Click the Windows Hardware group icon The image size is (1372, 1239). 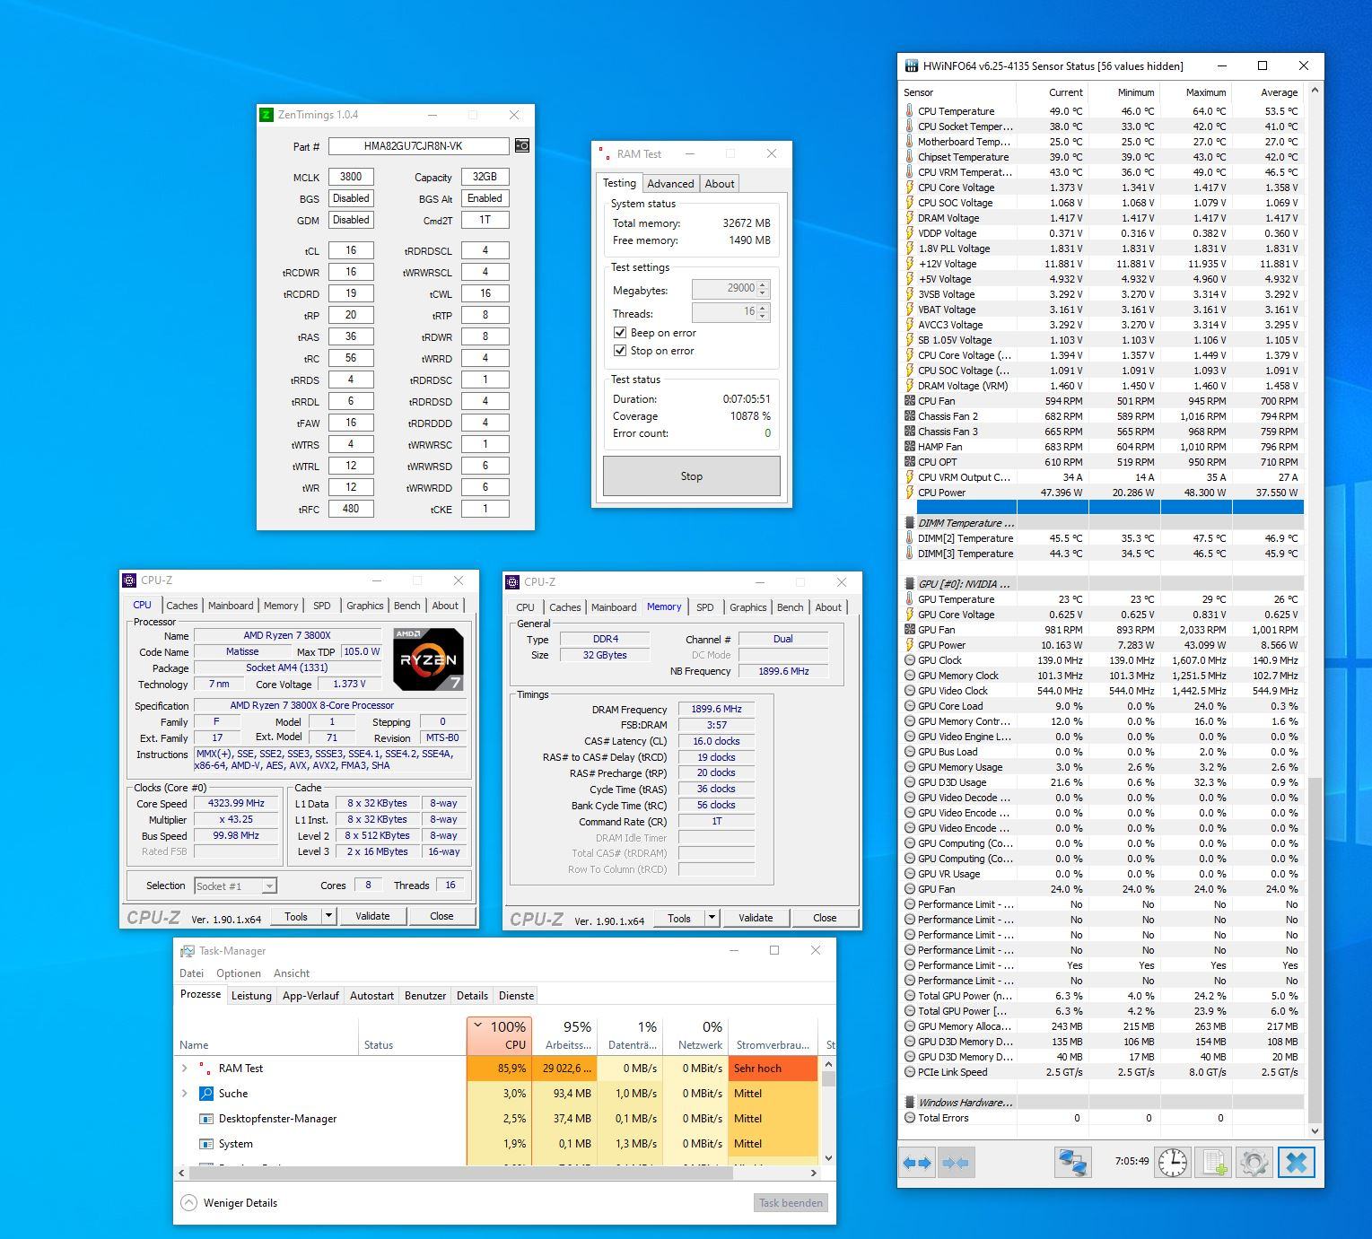909,1103
